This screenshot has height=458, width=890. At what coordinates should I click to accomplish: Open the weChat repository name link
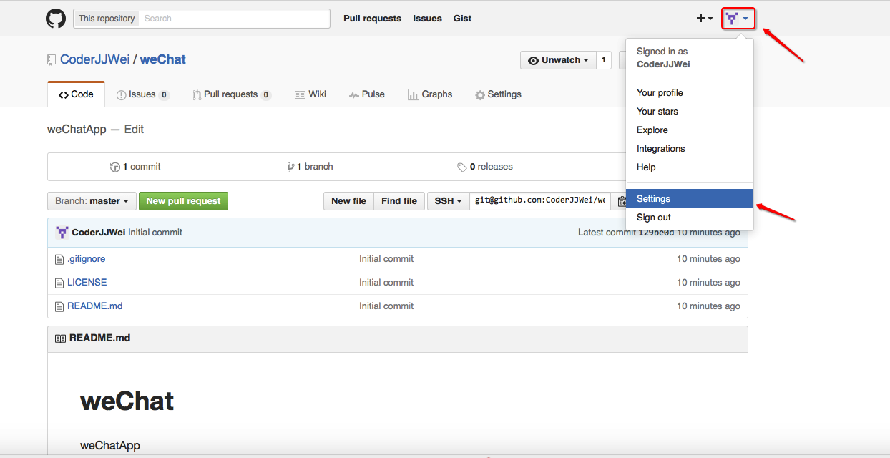(x=163, y=59)
